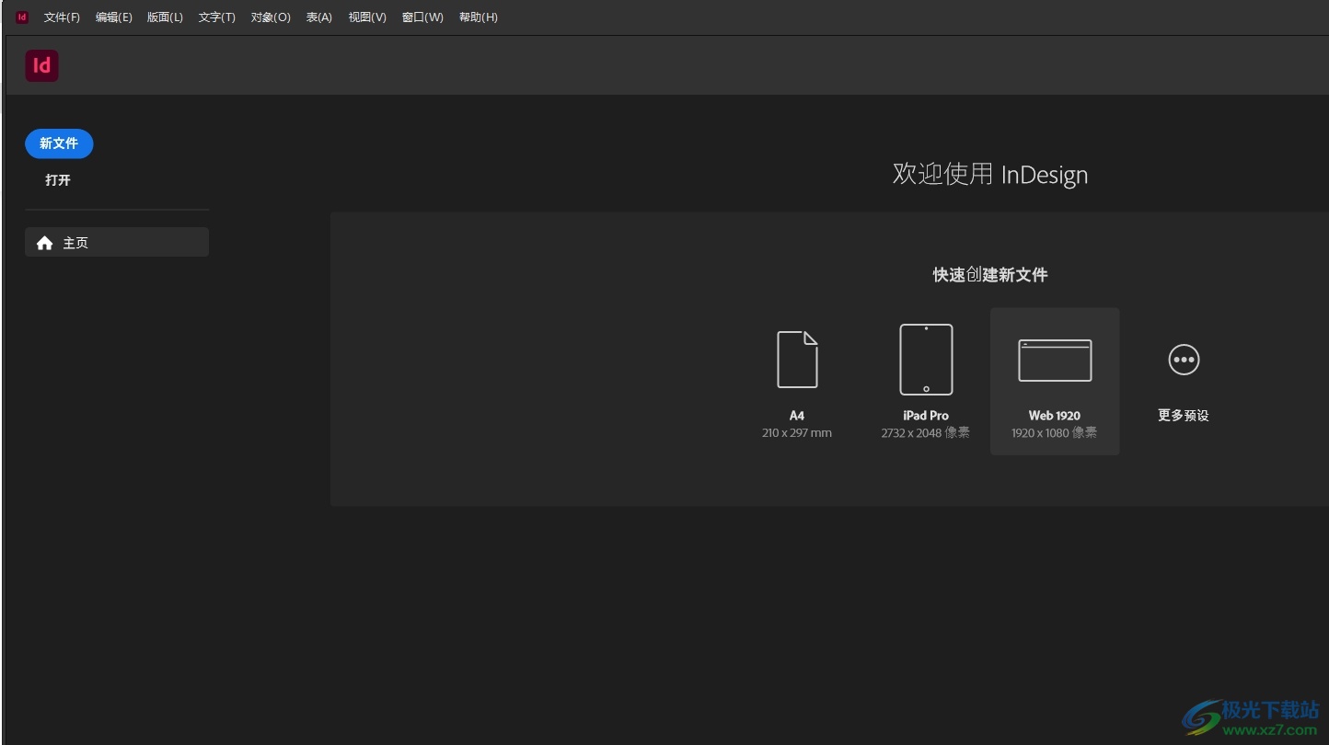Screen dimensions: 1329x745
Task: Choose the iPad Pro tablet preset icon
Action: pos(926,360)
